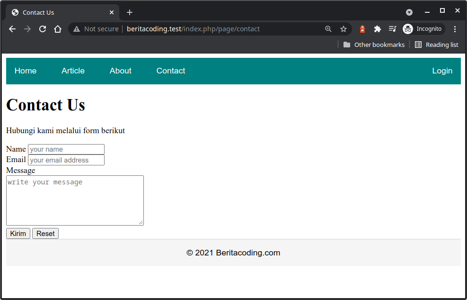Image resolution: width=467 pixels, height=300 pixels.
Task: Go to browser home page icon
Action: pos(58,29)
